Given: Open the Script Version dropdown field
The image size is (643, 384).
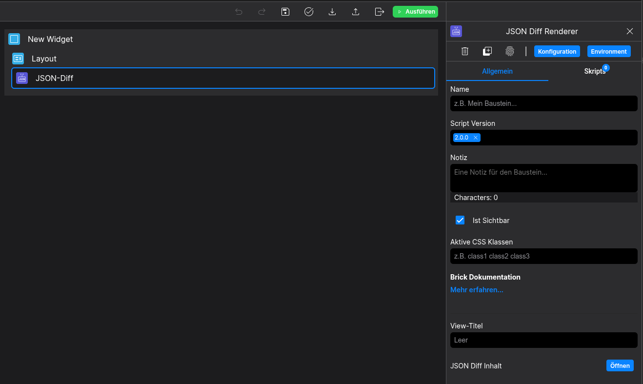Looking at the screenshot, I should pos(556,138).
